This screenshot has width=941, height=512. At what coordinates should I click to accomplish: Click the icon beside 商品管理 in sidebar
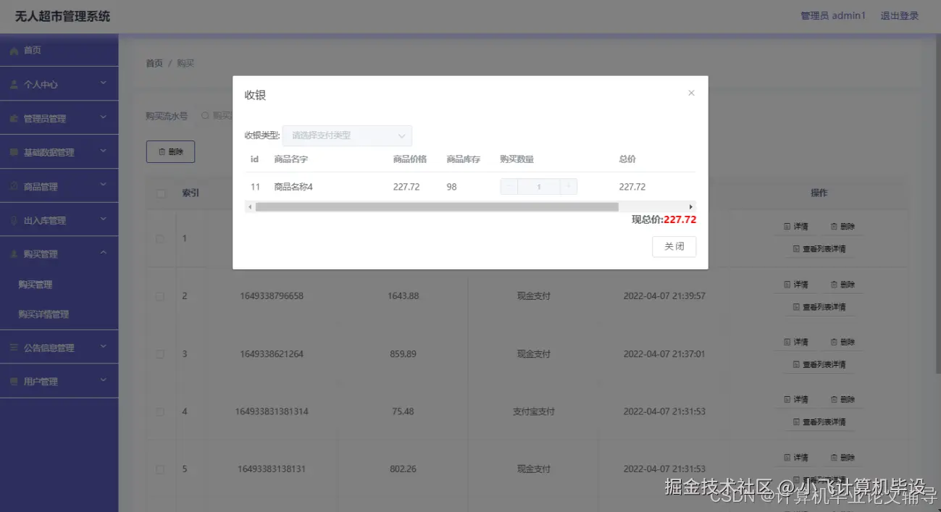coord(14,185)
